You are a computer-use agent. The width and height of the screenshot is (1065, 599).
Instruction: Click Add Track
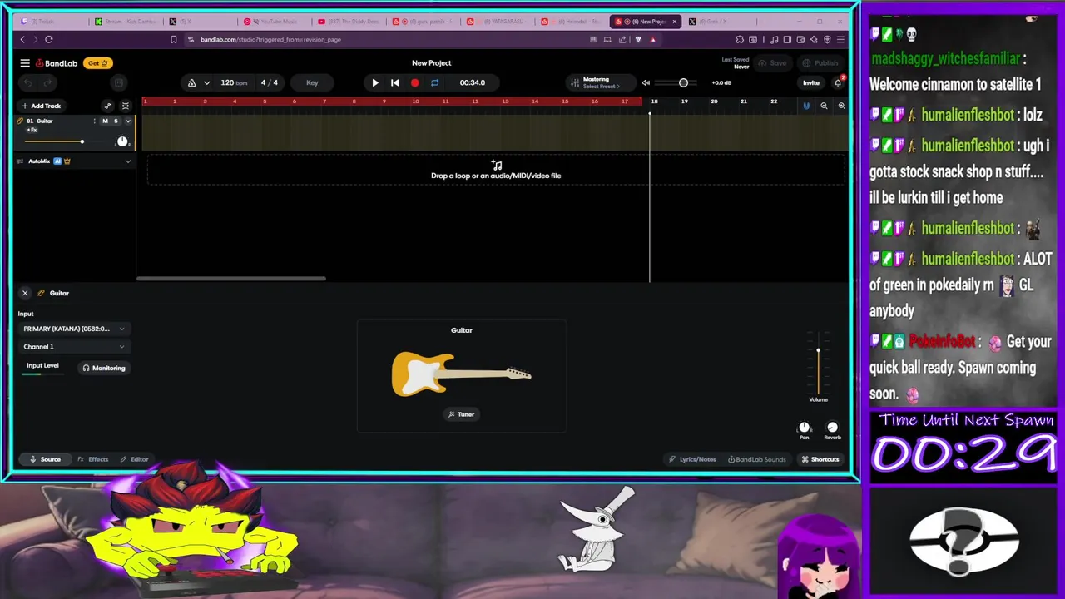(42, 106)
